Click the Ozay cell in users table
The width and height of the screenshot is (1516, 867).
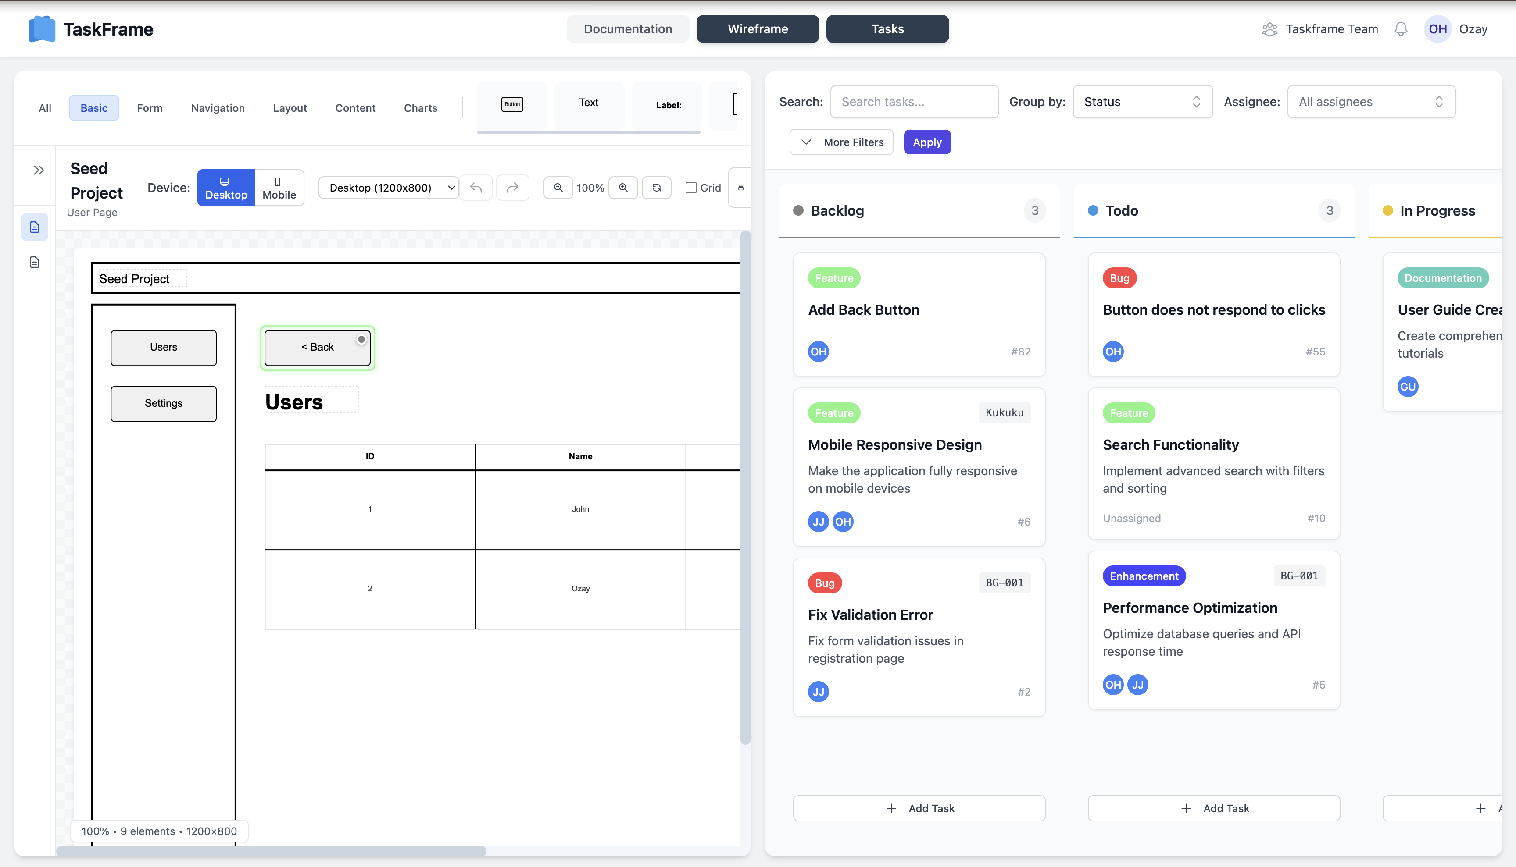click(580, 589)
